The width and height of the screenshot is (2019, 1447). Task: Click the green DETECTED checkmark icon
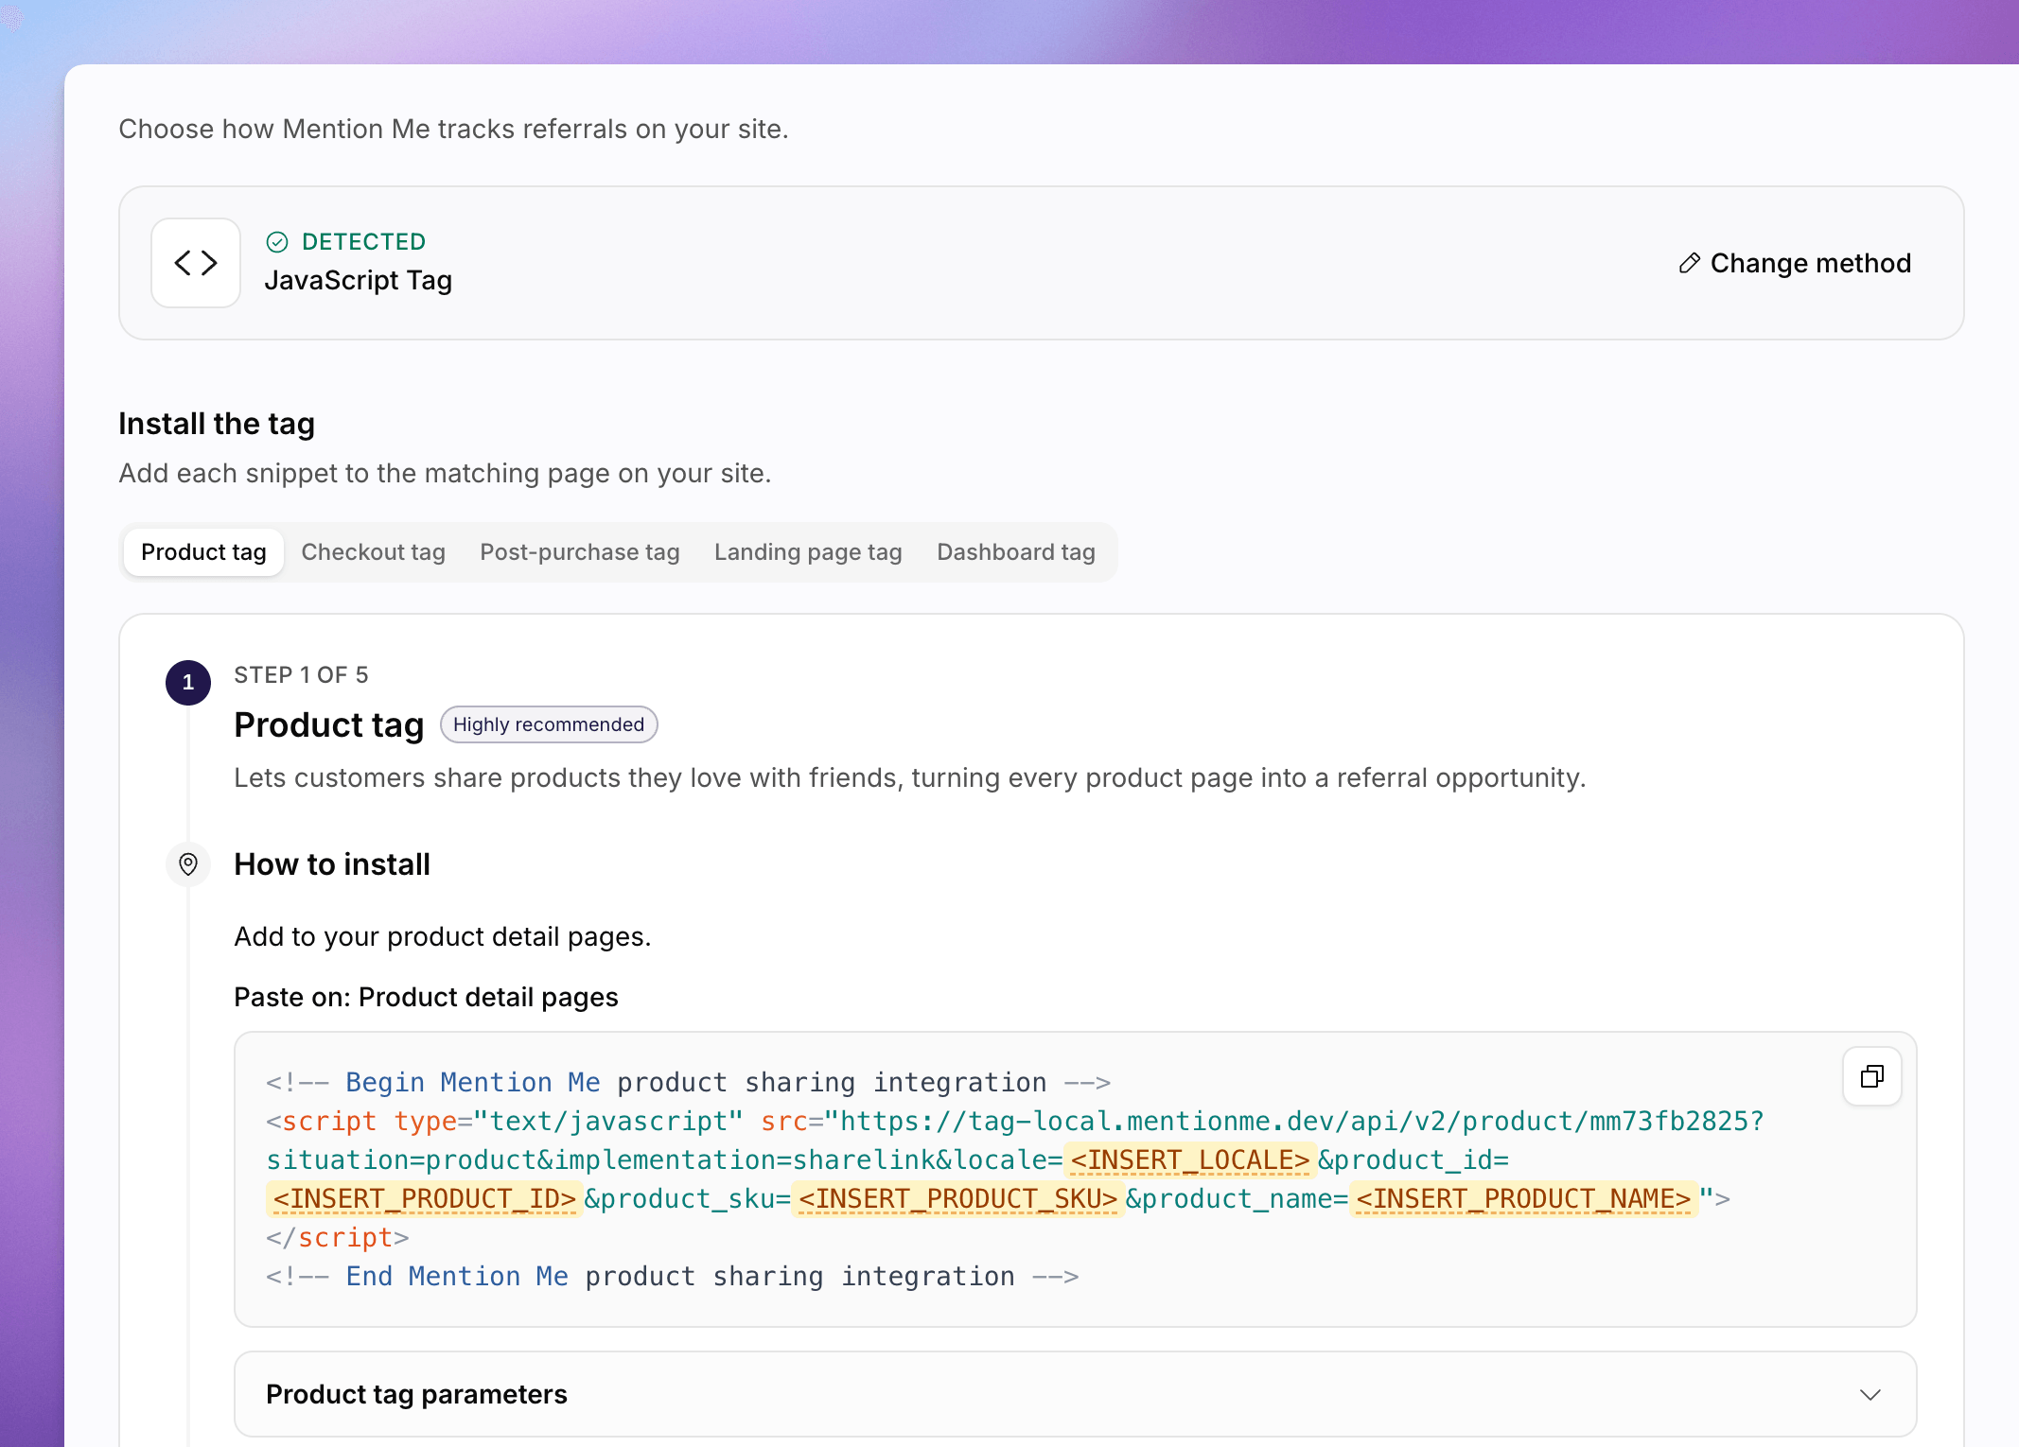click(x=277, y=242)
